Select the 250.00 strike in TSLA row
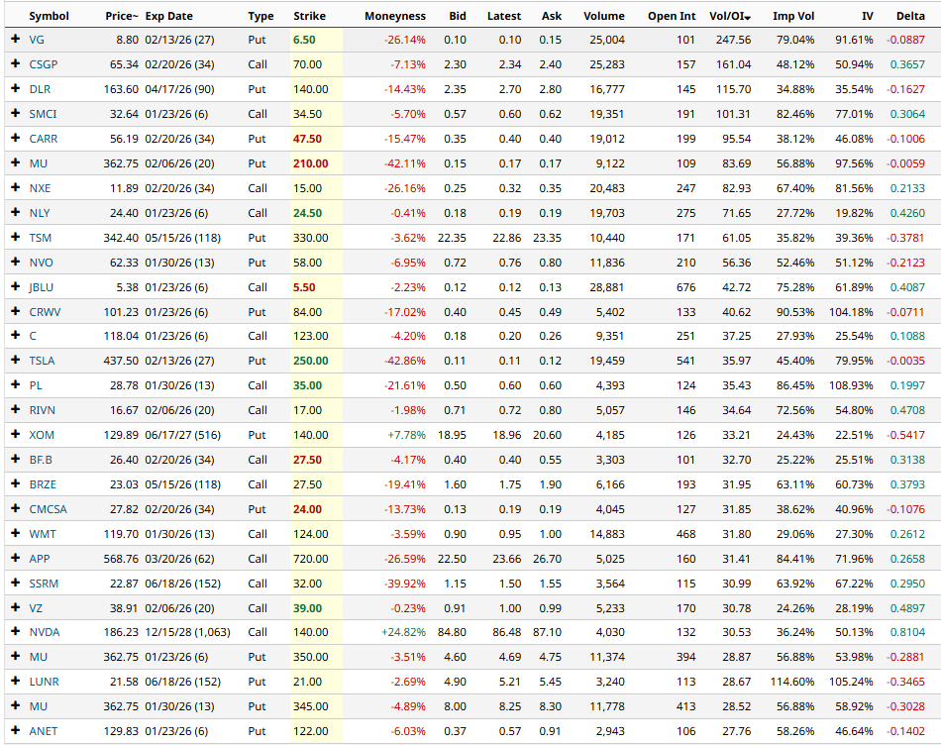The height and width of the screenshot is (745, 941). click(x=310, y=361)
